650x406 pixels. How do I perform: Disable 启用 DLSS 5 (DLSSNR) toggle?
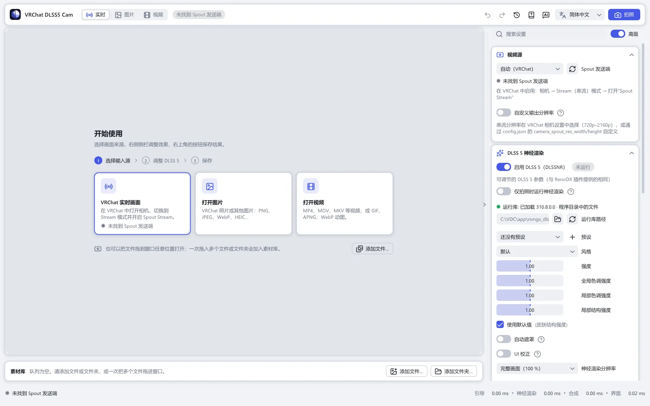tap(504, 167)
